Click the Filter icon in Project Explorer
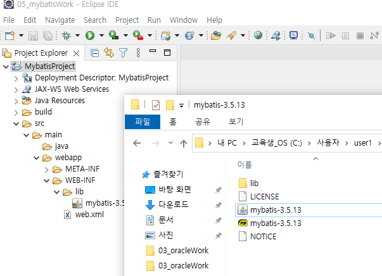 (124, 53)
